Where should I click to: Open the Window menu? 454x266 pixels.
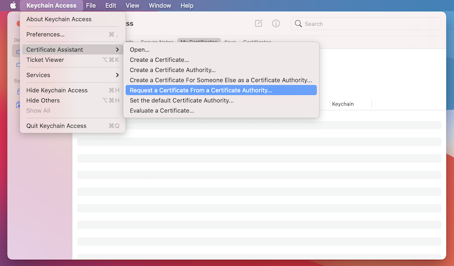(160, 6)
